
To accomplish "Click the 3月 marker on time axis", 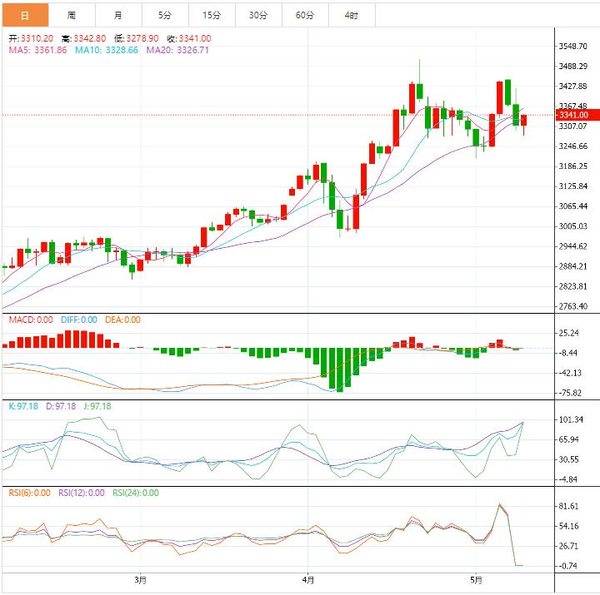I will pyautogui.click(x=140, y=579).
